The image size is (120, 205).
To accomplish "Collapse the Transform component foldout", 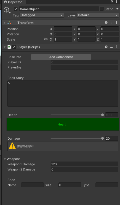I will pyautogui.click(x=5, y=22).
